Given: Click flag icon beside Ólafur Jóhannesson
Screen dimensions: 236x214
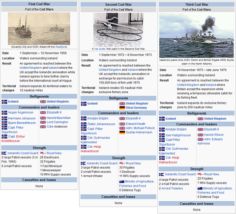Looking at the screenshot, I should click(x=84, y=124).
